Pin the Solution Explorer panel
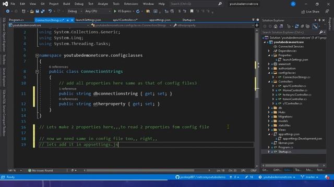 coord(319,20)
